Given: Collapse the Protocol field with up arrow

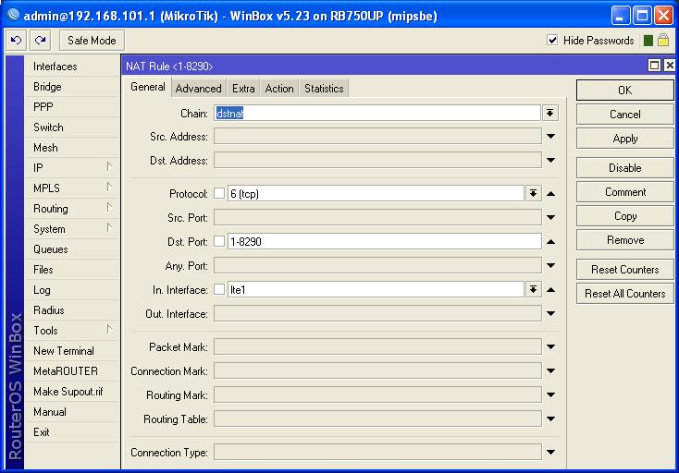Looking at the screenshot, I should (550, 194).
